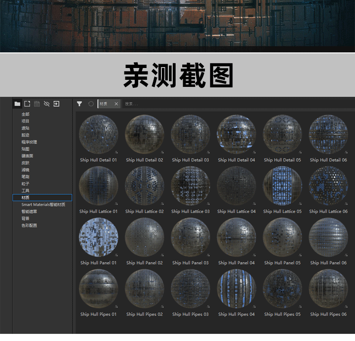Pick the Ship Hull Lattice 05 material
The height and width of the screenshot is (341, 355).
click(x=282, y=186)
